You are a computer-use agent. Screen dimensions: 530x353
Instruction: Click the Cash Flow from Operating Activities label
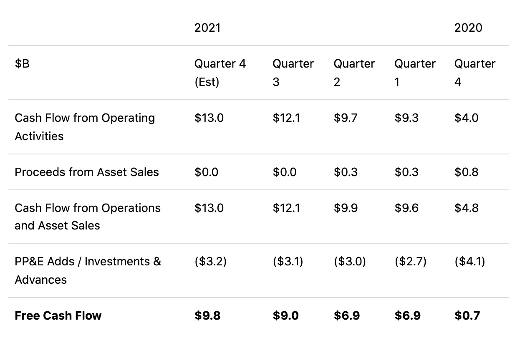[85, 127]
